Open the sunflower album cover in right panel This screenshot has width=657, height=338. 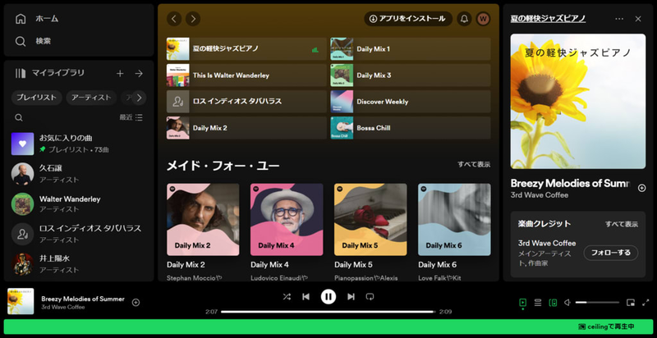coord(578,101)
